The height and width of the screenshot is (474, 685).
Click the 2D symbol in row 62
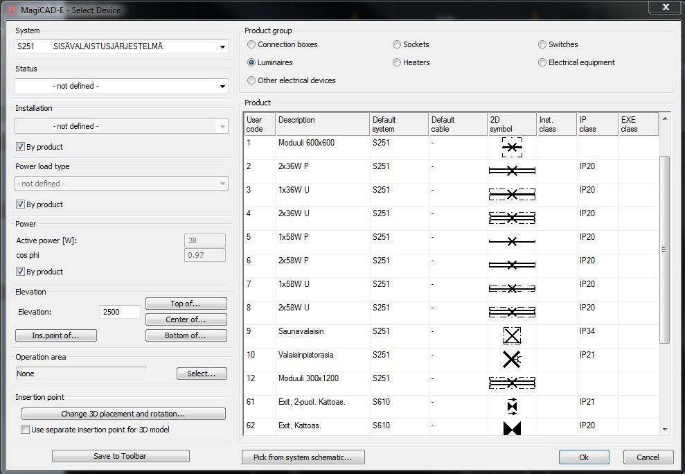(512, 428)
